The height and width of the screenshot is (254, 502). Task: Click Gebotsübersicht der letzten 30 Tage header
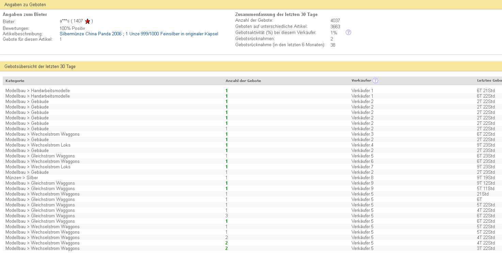point(40,67)
